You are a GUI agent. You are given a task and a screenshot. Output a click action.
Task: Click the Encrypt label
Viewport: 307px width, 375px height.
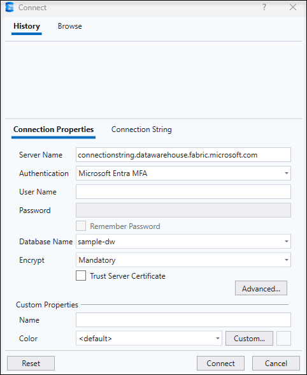tap(32, 260)
